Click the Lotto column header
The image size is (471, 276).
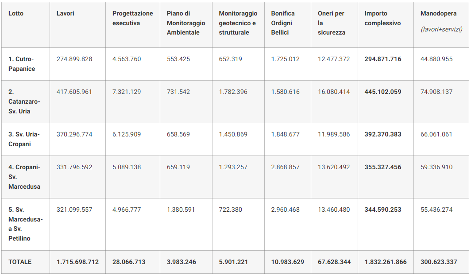pyautogui.click(x=16, y=13)
